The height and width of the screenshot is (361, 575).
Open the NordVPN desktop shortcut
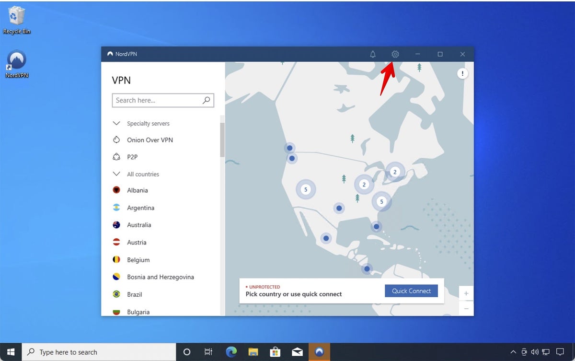pos(17,64)
